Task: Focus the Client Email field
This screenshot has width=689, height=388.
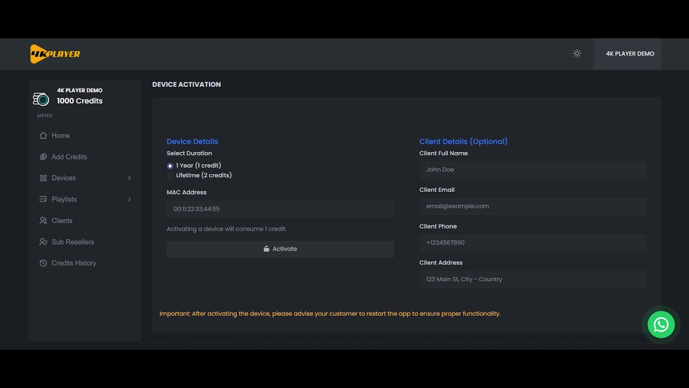Action: click(533, 206)
